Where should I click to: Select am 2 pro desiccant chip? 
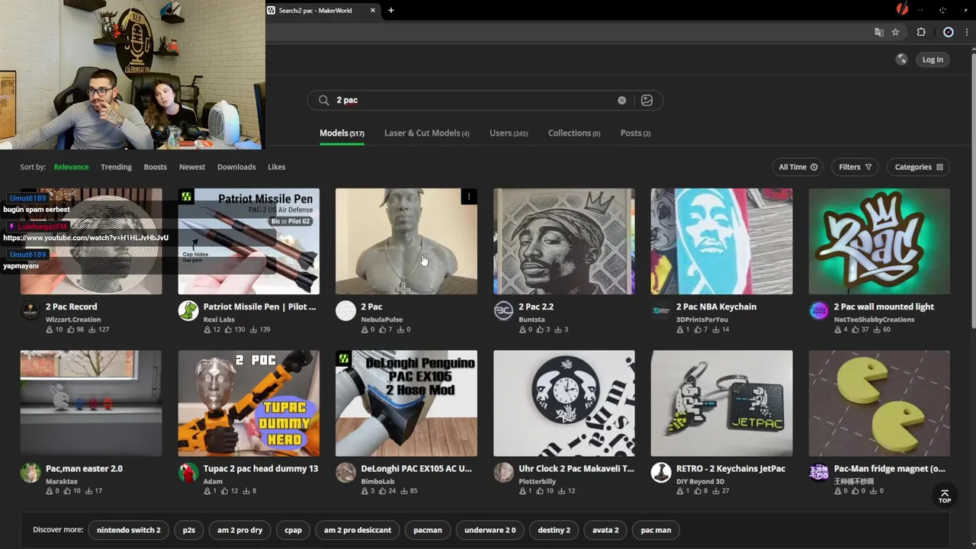358,530
